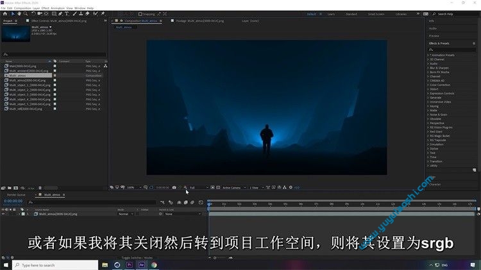
Task: Enable the Snapping checkbox
Action: (x=140, y=14)
